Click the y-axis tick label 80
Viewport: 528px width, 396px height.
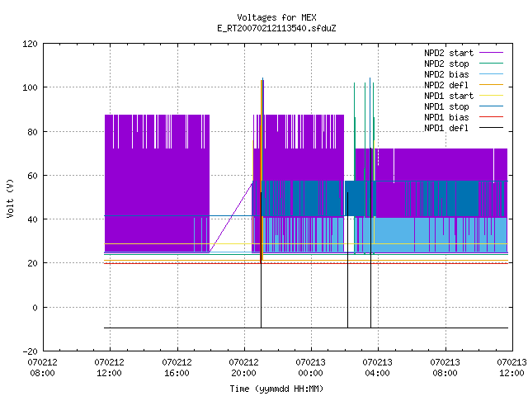[33, 132]
